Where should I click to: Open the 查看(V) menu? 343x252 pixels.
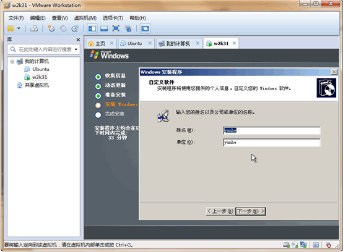tap(59, 18)
